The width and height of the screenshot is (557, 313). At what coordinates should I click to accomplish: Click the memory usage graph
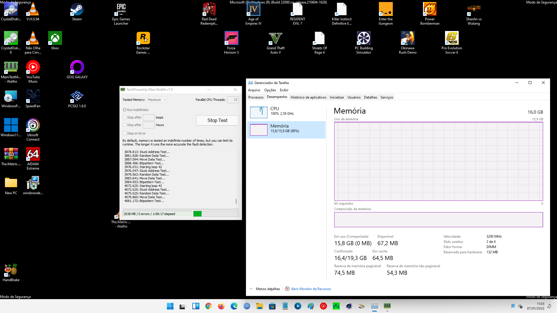[438, 161]
